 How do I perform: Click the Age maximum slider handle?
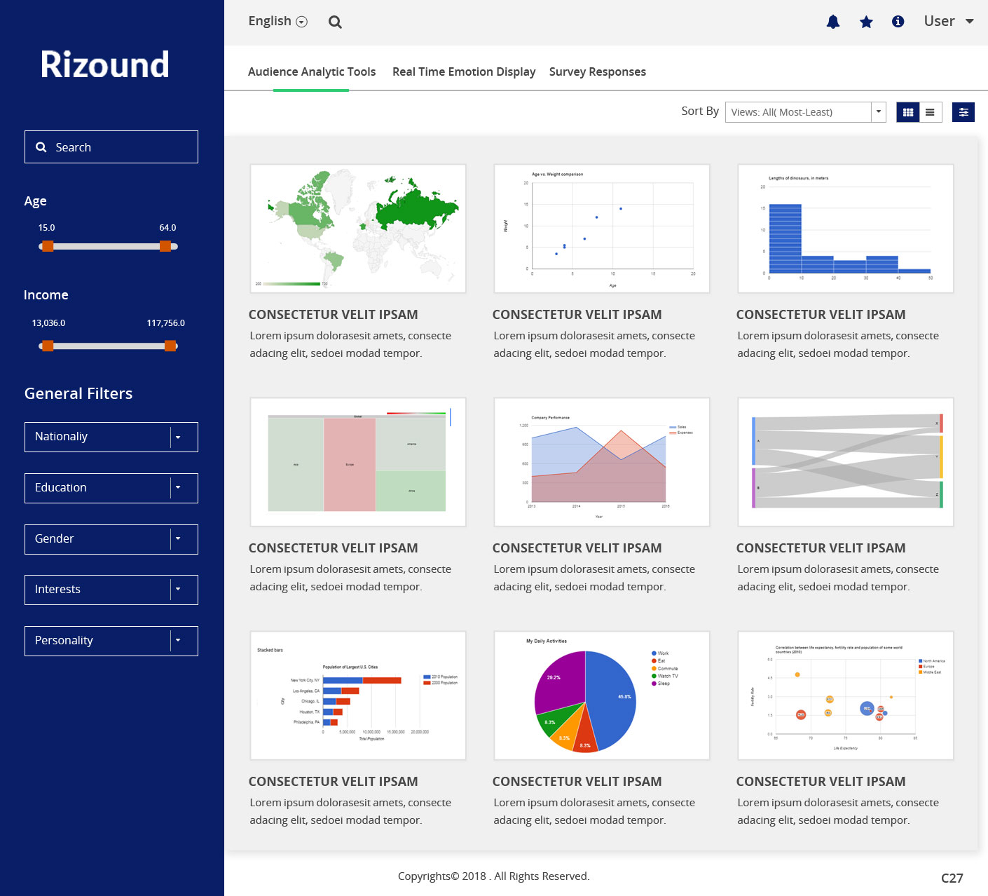(165, 246)
